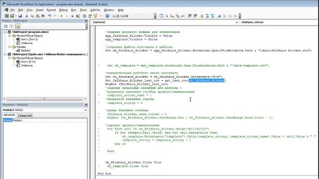Open the Tools menu
This screenshot has height=179, width=319.
83,10
